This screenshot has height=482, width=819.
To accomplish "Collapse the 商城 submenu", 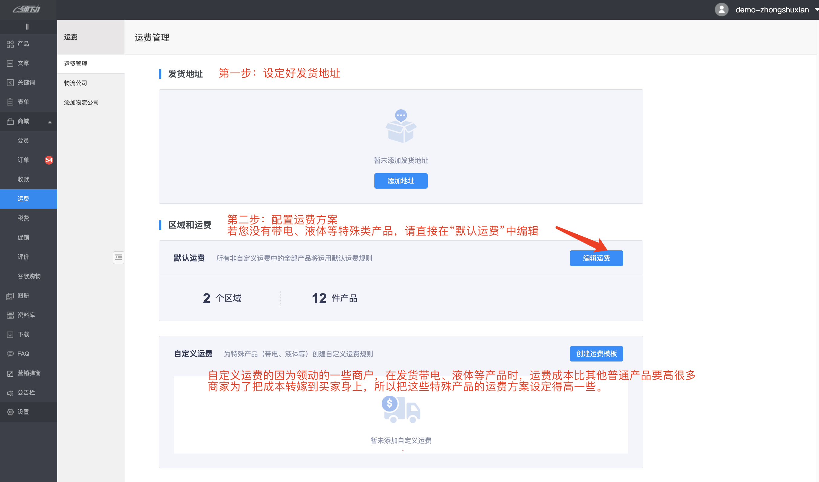I will (x=49, y=121).
